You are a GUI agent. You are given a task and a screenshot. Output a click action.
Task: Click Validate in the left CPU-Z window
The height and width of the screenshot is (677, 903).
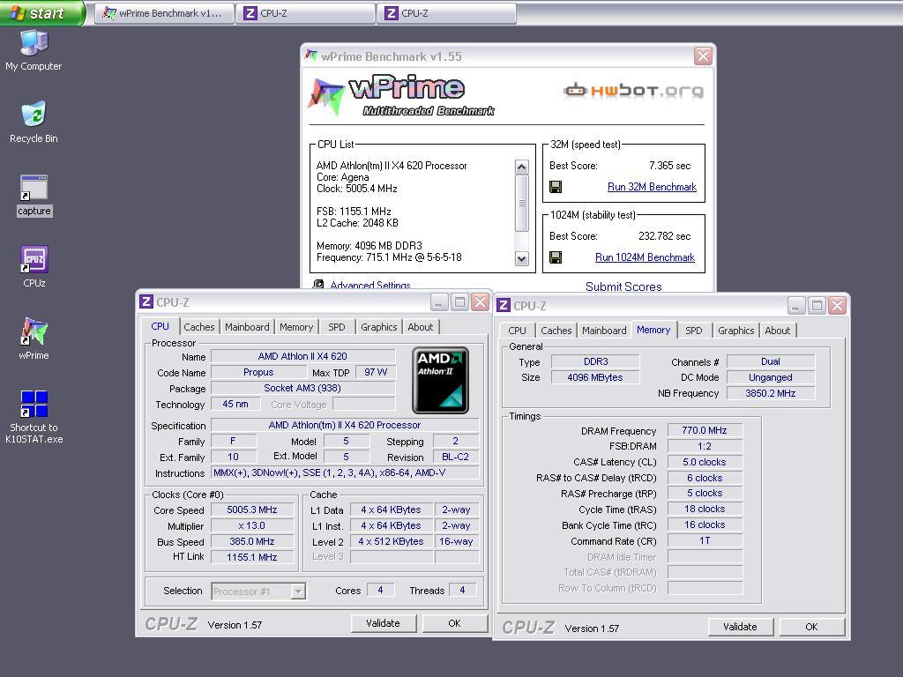[x=383, y=623]
